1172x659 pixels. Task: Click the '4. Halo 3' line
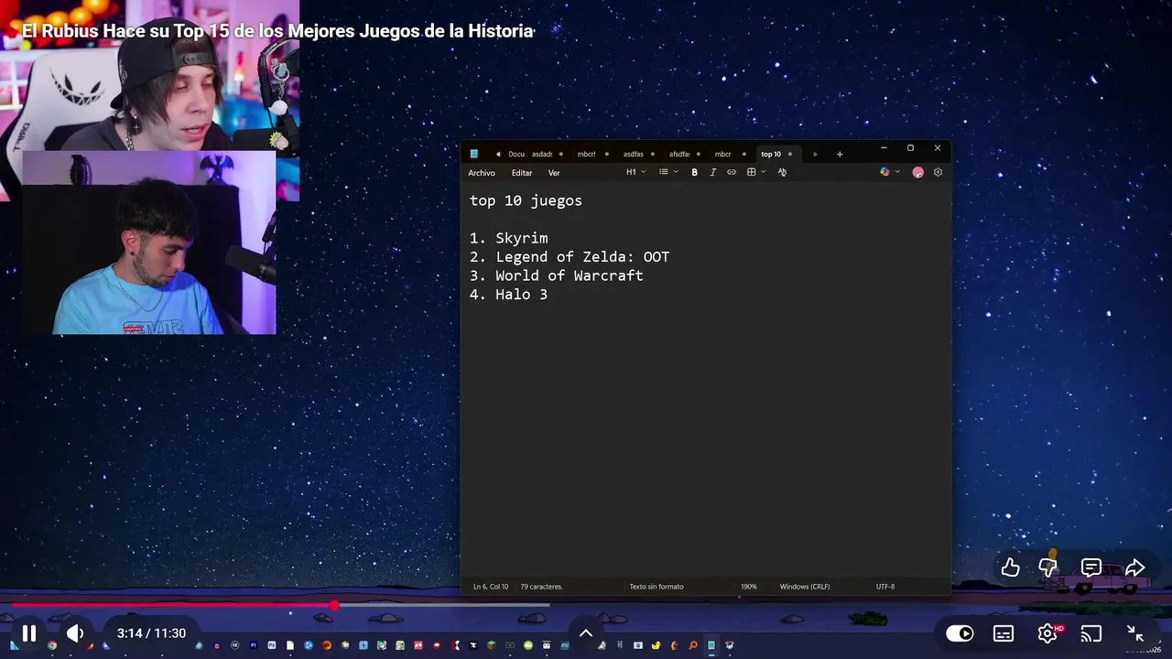(509, 295)
